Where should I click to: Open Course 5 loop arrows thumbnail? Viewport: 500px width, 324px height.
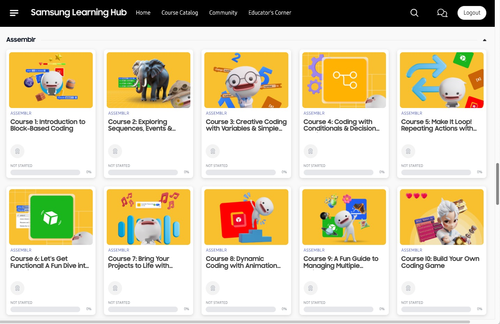[442, 80]
